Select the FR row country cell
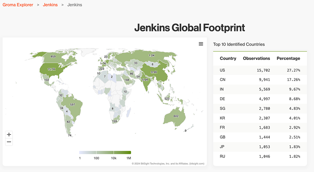314x172 pixels. [222, 128]
